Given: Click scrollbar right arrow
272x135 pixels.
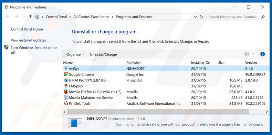Looking at the screenshot, I should tap(267, 112).
